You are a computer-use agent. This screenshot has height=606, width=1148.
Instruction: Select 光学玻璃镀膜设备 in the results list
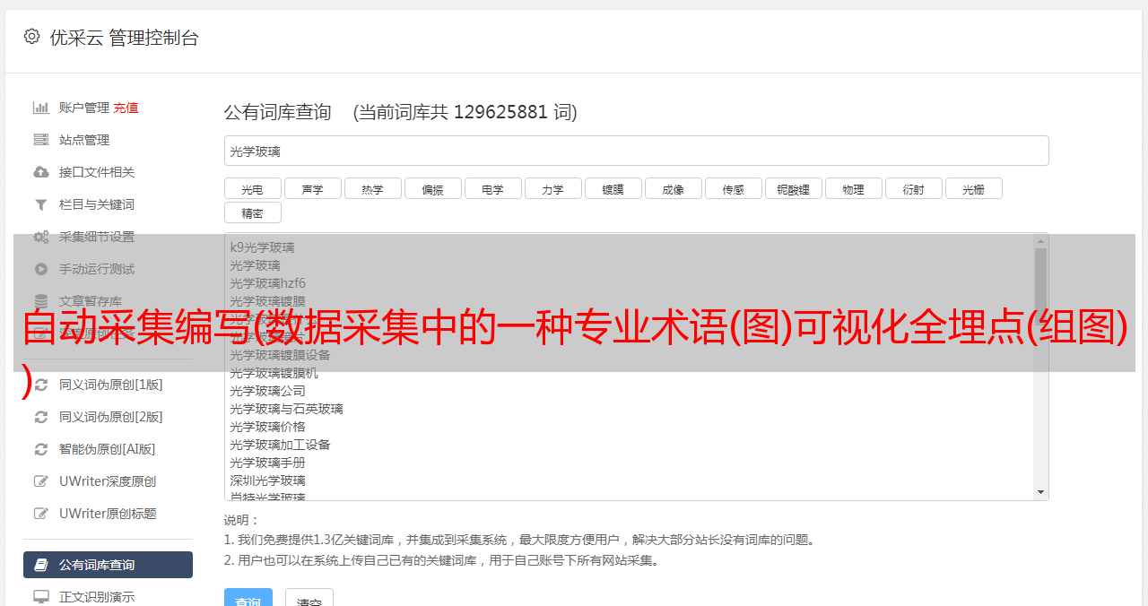[x=280, y=355]
